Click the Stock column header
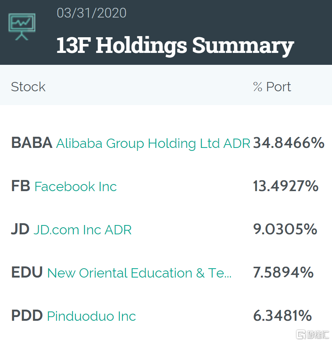Viewport: 332px width, 342px height. pyautogui.click(x=28, y=87)
